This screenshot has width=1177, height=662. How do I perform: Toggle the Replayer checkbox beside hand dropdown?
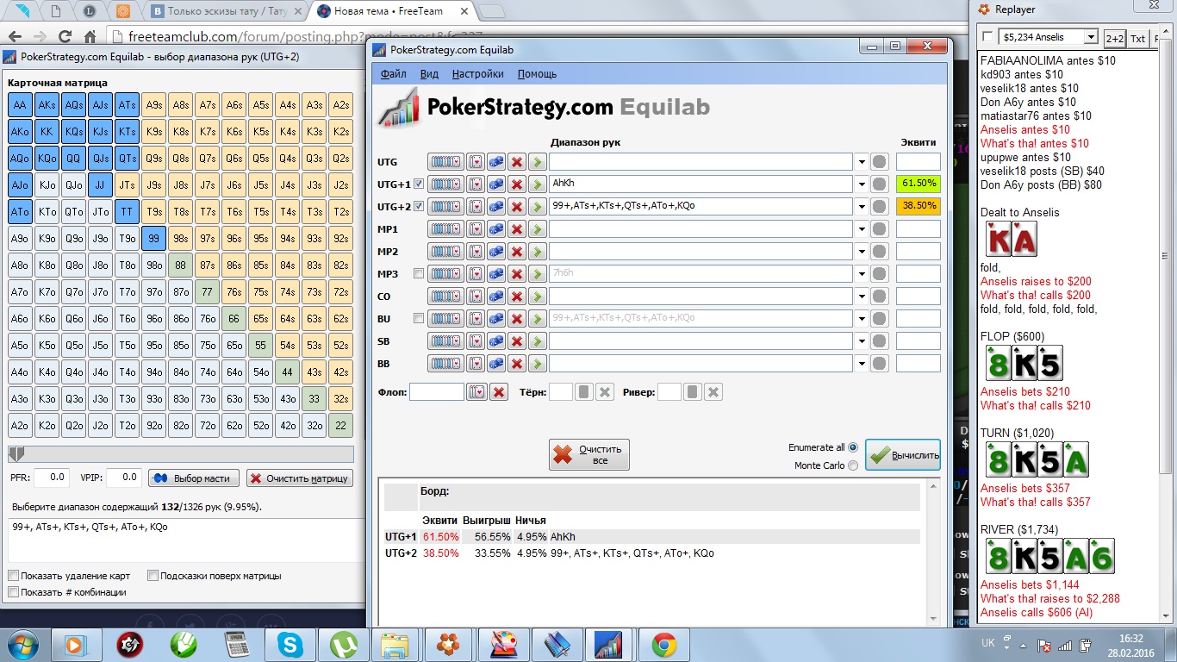(x=987, y=37)
